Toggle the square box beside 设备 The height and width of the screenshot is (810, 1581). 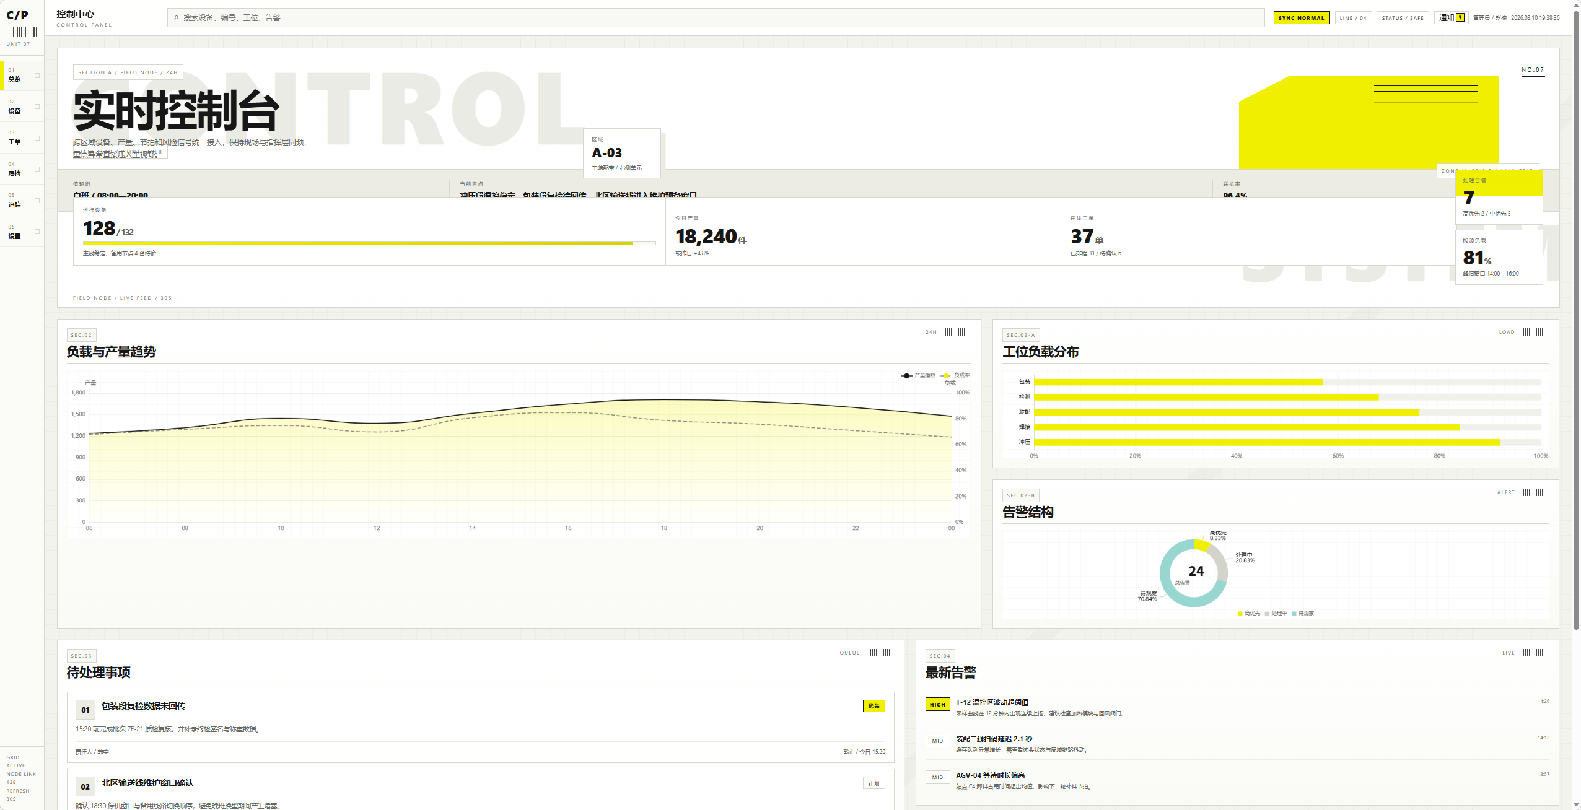coord(37,107)
